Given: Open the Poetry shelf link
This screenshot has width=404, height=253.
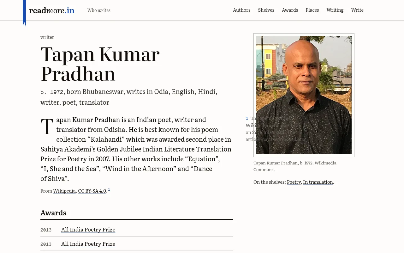Looking at the screenshot, I should point(294,182).
